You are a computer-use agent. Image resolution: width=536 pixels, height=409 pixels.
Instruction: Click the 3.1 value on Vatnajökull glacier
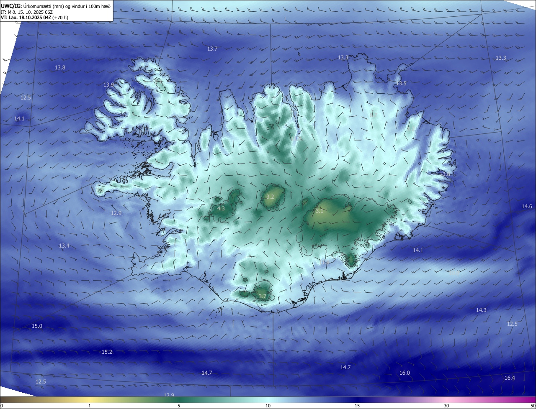[320, 211]
